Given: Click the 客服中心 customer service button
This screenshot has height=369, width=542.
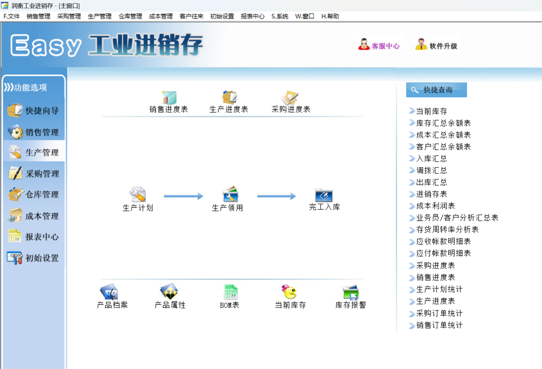Looking at the screenshot, I should [x=379, y=45].
